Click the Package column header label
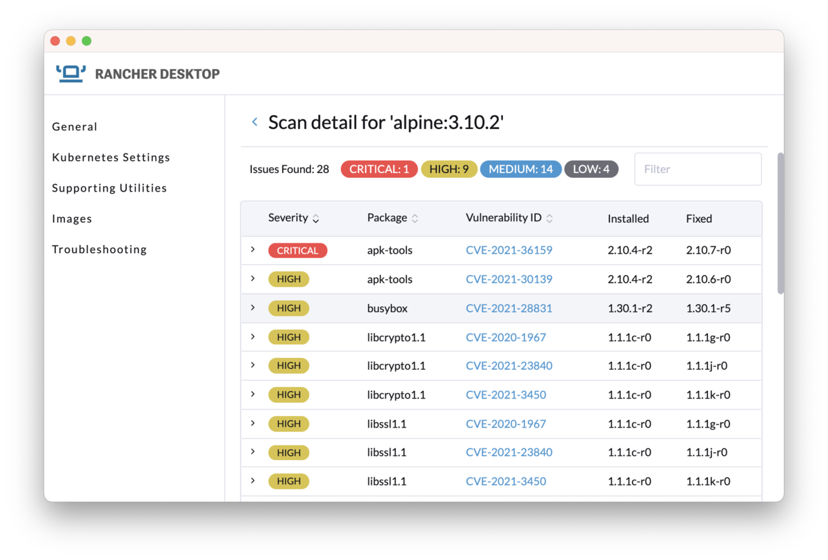Image resolution: width=828 pixels, height=560 pixels. point(387,218)
